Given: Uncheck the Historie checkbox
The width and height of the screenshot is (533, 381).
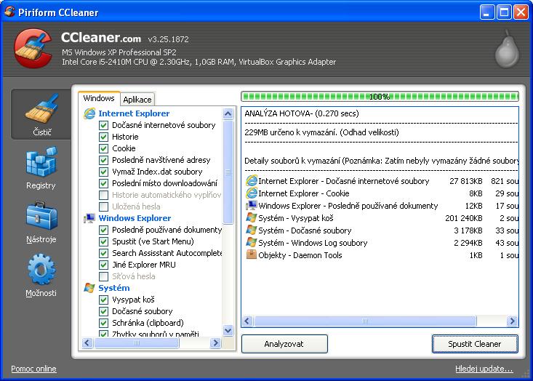Looking at the screenshot, I should [104, 137].
